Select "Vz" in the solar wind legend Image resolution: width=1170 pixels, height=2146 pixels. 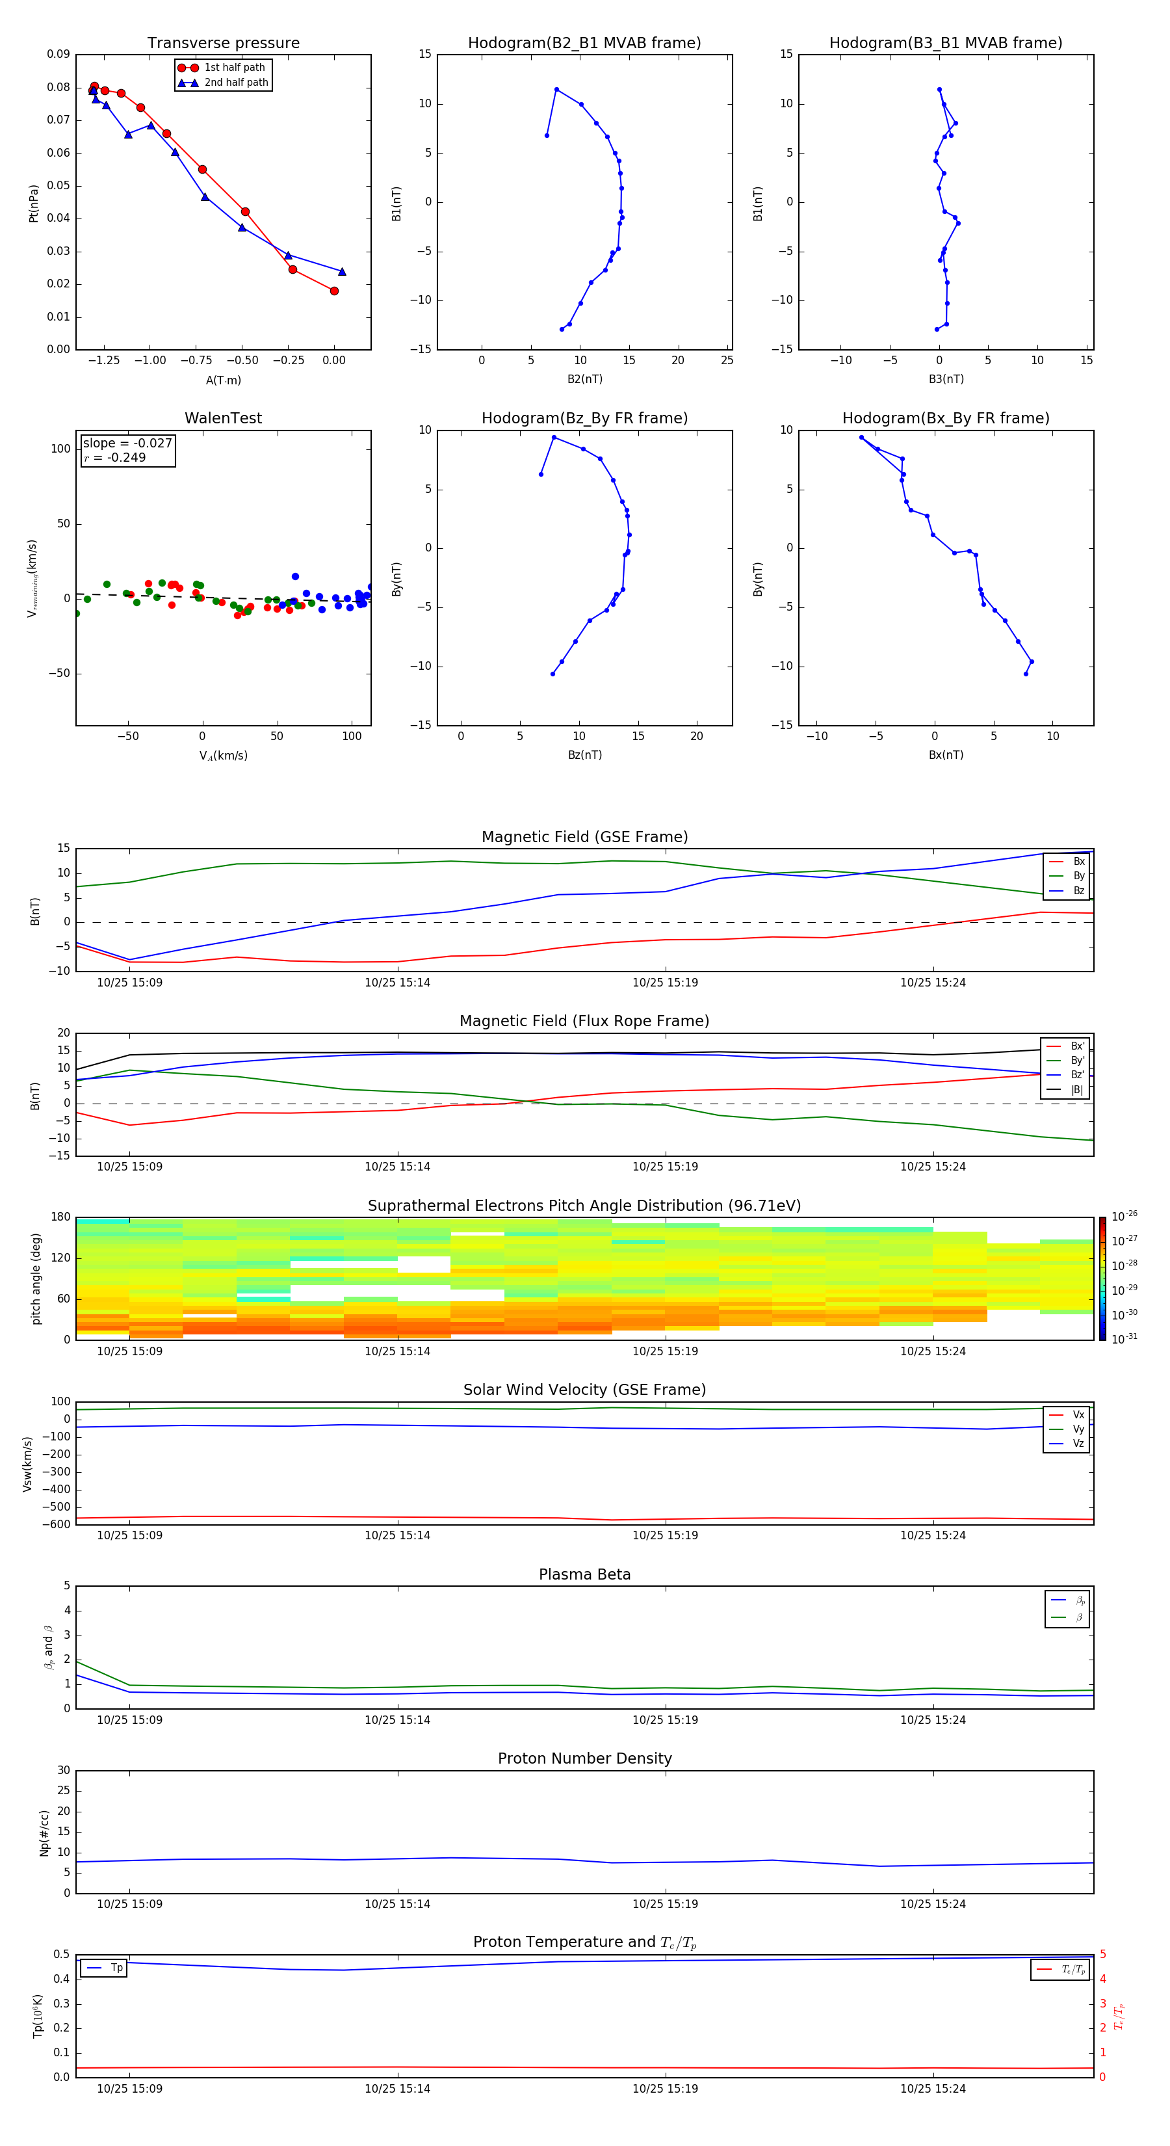[x=1067, y=1444]
